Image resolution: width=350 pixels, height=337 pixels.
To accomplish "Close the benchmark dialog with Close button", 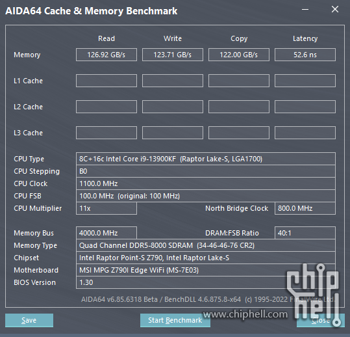I will point(321,320).
